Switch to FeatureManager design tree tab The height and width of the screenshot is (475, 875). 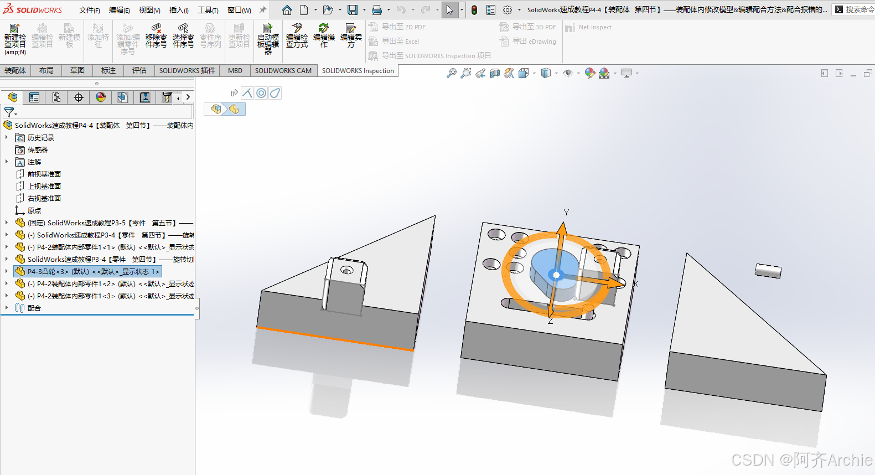12,97
